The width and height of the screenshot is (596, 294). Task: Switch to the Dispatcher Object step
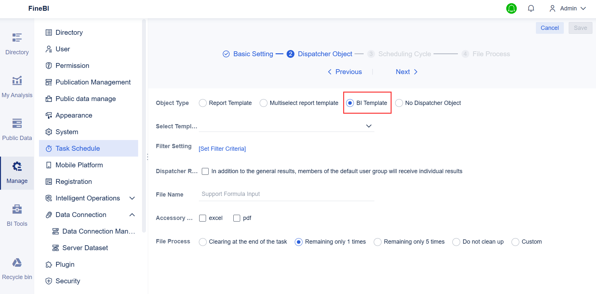pos(324,54)
